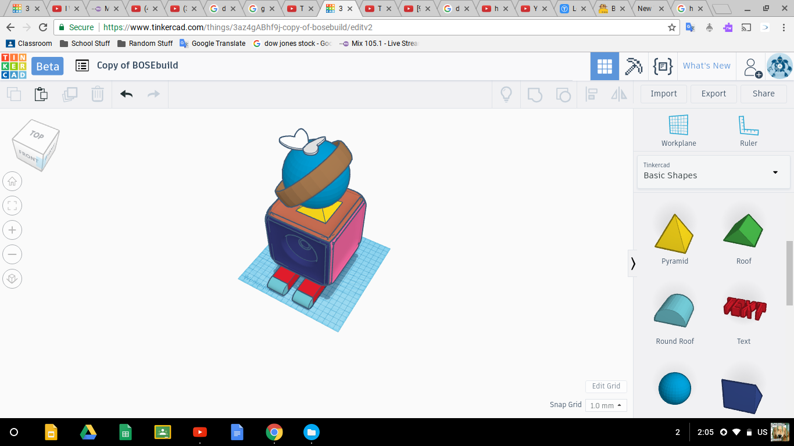
Task: Click the view cube TOP face
Action: pyautogui.click(x=37, y=135)
